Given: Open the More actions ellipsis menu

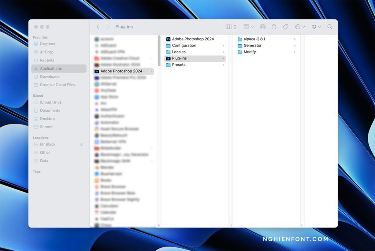Looking at the screenshot, I should pos(300,27).
